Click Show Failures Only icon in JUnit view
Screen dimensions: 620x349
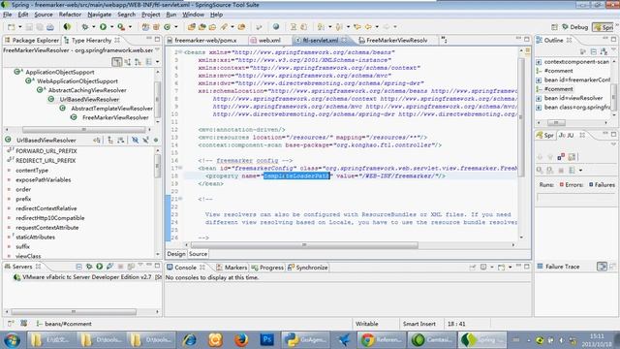click(x=561, y=157)
